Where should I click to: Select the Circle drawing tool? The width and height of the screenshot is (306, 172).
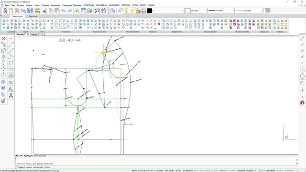click(x=11, y=69)
